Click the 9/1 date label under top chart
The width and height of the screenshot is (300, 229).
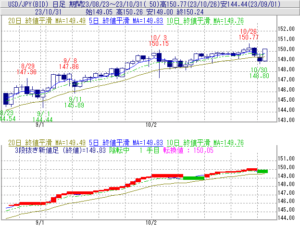pos(40,125)
